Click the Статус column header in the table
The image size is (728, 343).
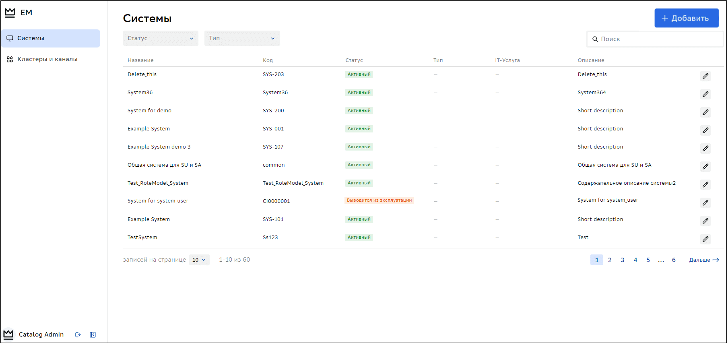pos(354,60)
